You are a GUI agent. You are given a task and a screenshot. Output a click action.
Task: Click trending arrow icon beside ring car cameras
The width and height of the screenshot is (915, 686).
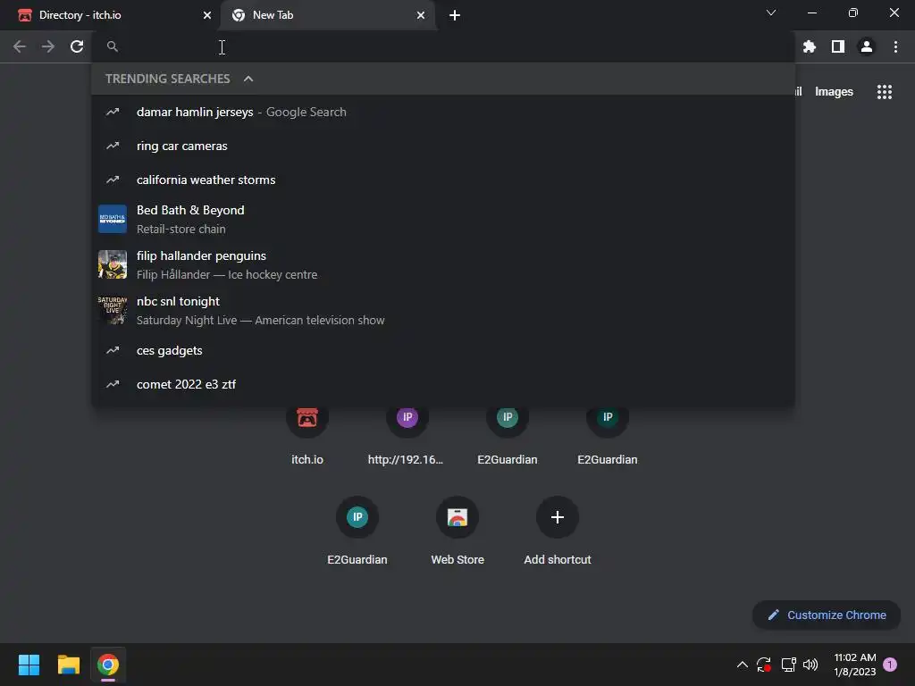point(112,146)
